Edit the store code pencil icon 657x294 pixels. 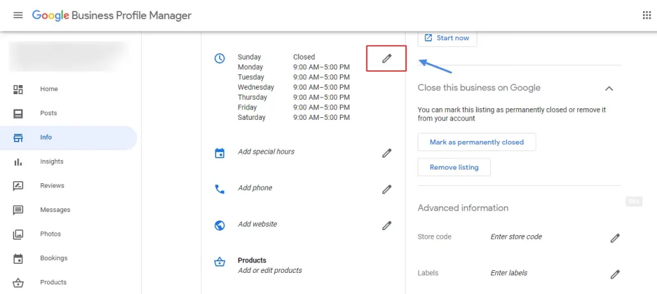615,238
